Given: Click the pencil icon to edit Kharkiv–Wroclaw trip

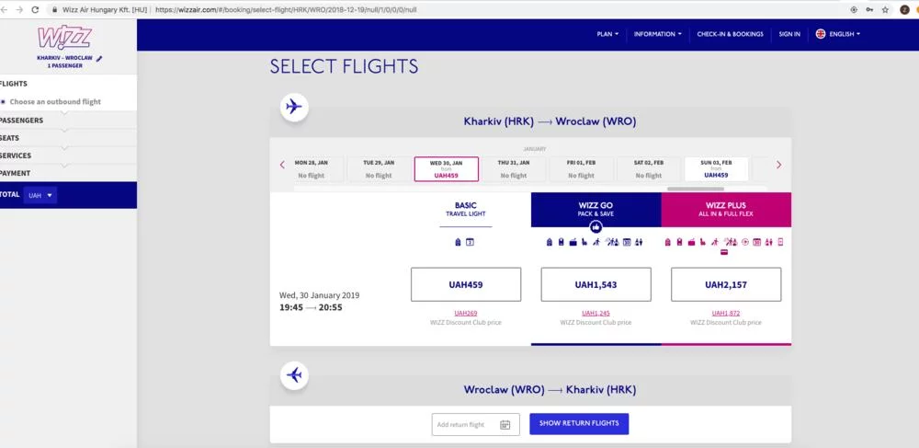Looking at the screenshot, I should (99, 58).
